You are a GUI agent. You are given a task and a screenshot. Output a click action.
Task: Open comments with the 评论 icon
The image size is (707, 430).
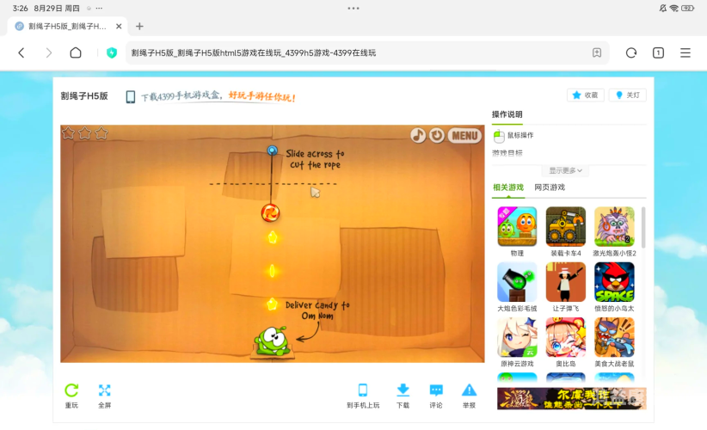coord(436,390)
